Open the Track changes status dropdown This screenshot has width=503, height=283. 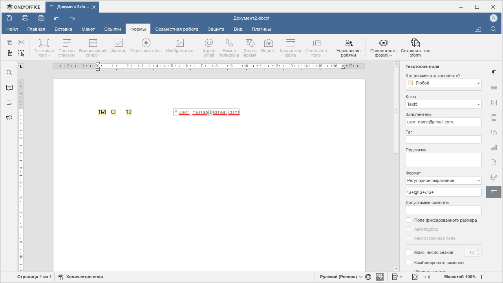(x=397, y=277)
